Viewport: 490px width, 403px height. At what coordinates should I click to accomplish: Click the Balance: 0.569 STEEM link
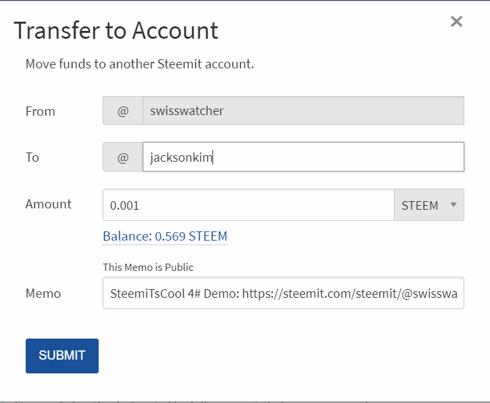165,236
